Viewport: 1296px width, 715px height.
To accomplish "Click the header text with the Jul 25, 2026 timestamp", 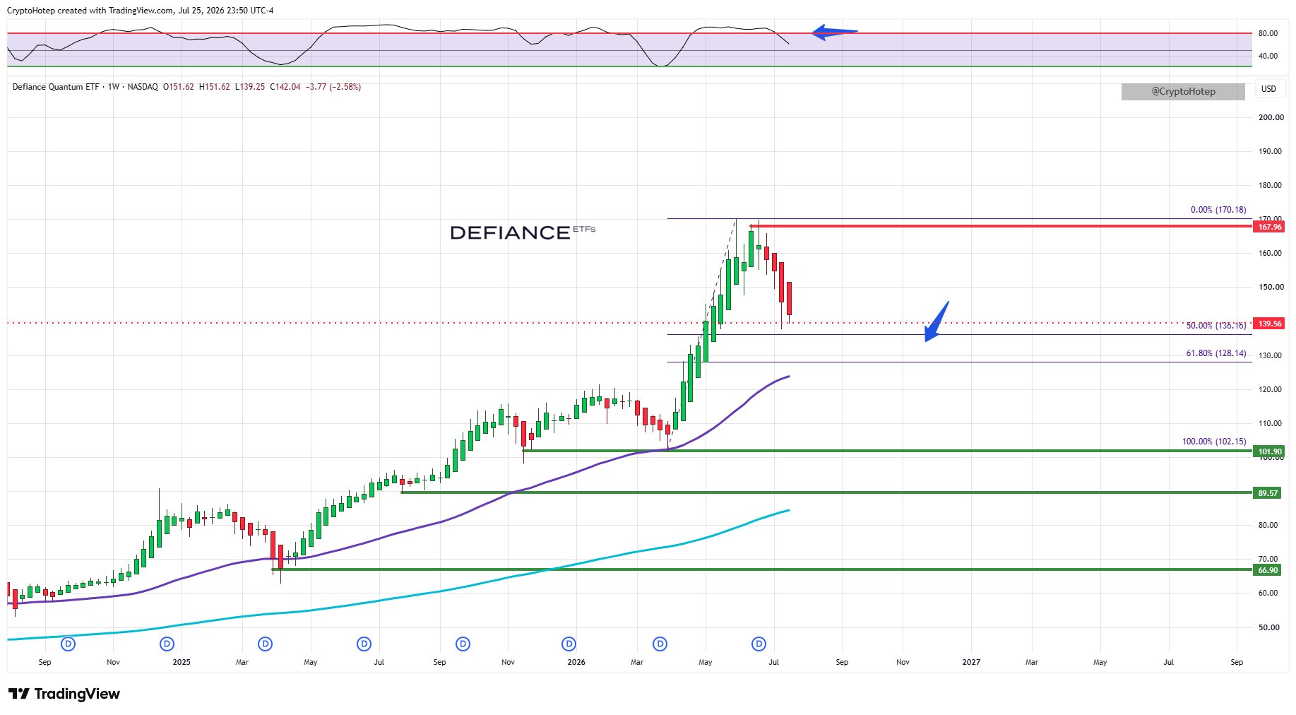I will point(140,11).
